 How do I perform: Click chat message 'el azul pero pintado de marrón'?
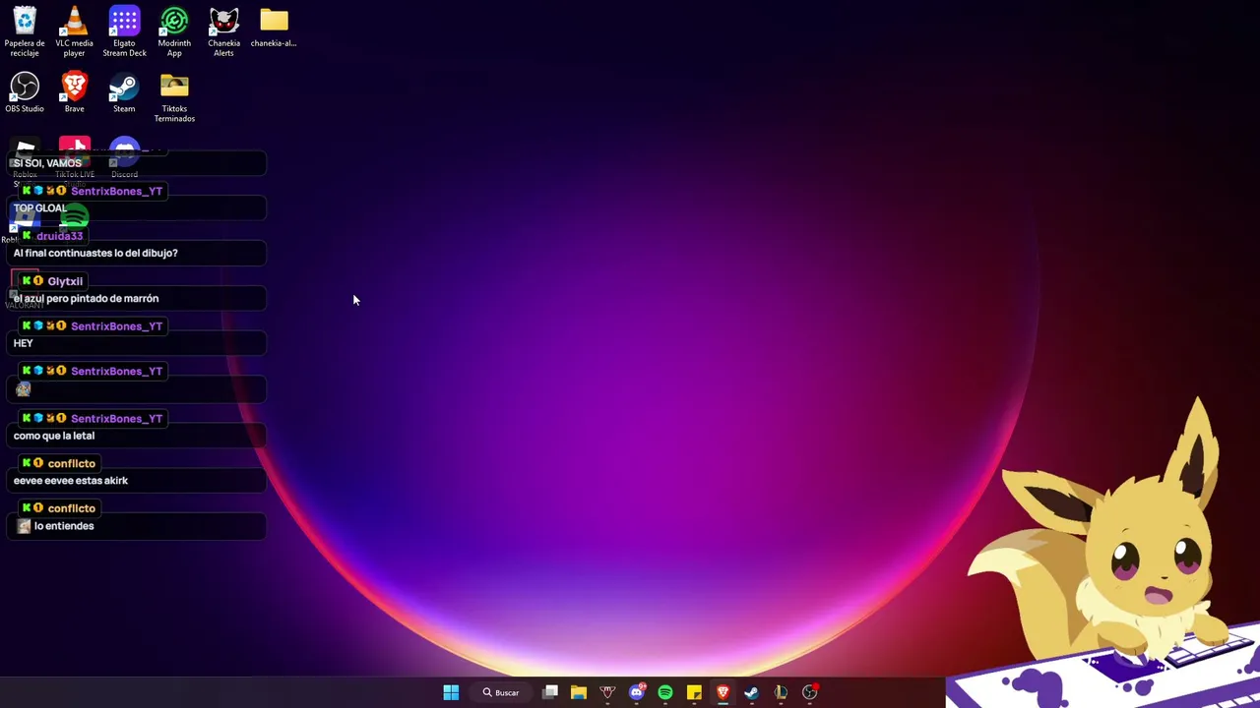pyautogui.click(x=86, y=298)
